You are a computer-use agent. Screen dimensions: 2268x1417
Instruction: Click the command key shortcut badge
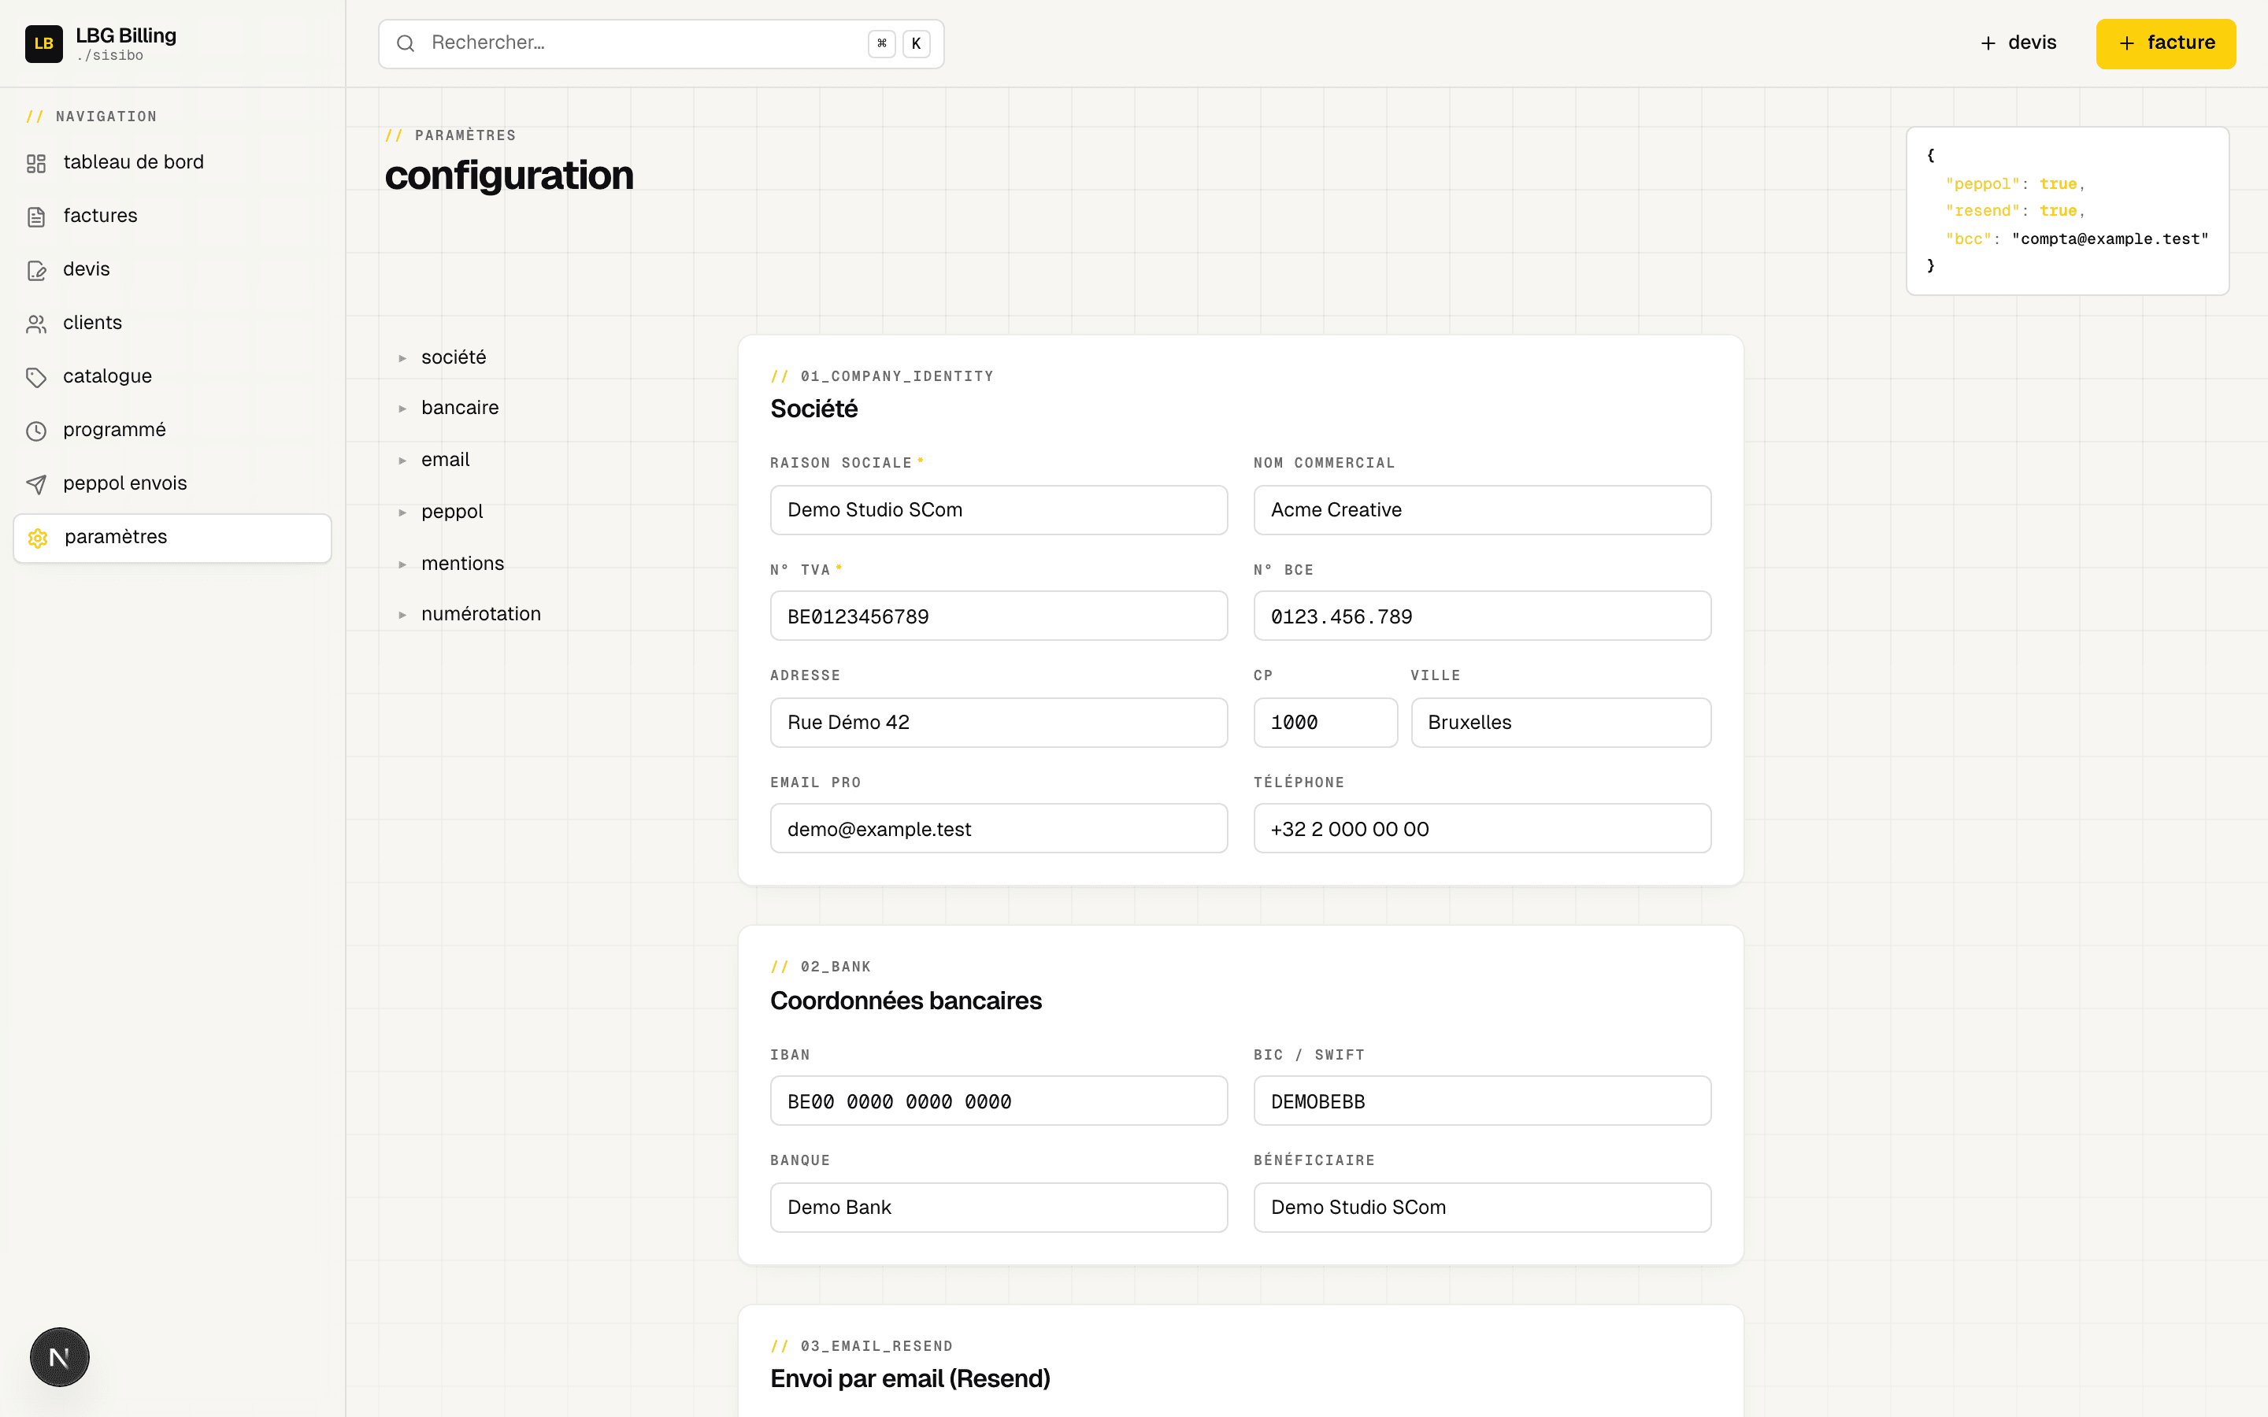pos(881,43)
